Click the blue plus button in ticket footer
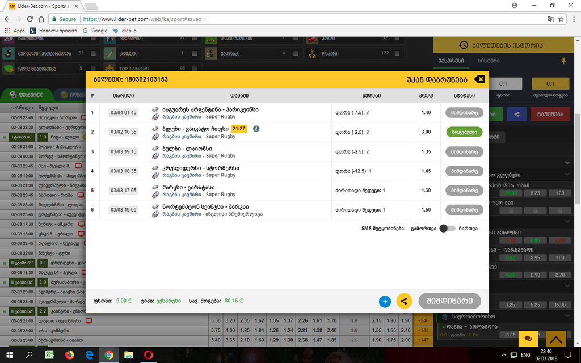 coord(385,302)
